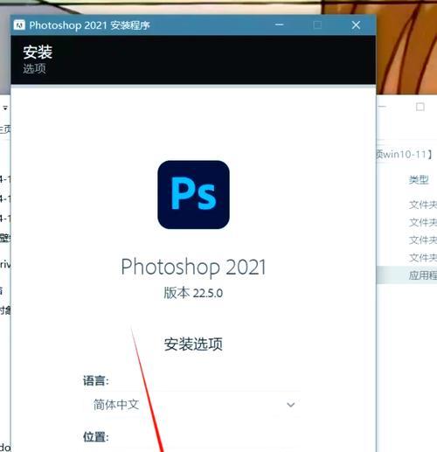Expand the language dropdown chevron arrow
Viewport: 437px width, 452px height.
pyautogui.click(x=290, y=405)
